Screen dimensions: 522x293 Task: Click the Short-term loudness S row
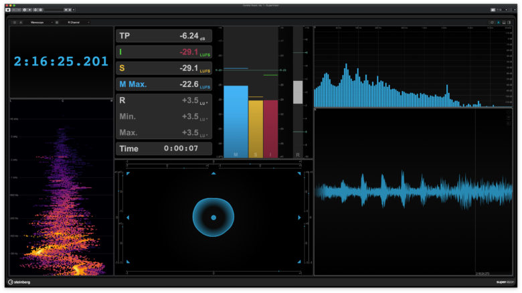coord(163,68)
